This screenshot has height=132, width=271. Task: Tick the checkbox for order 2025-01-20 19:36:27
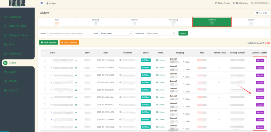44,105
